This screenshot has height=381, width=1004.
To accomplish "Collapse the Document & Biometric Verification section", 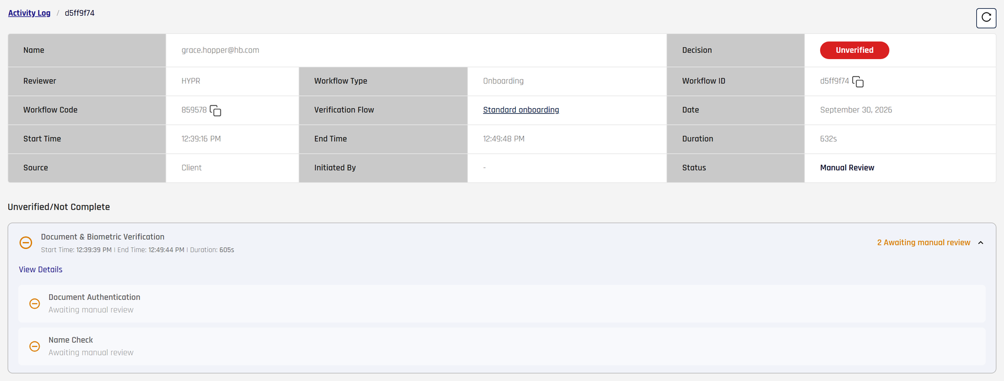I will (x=981, y=243).
